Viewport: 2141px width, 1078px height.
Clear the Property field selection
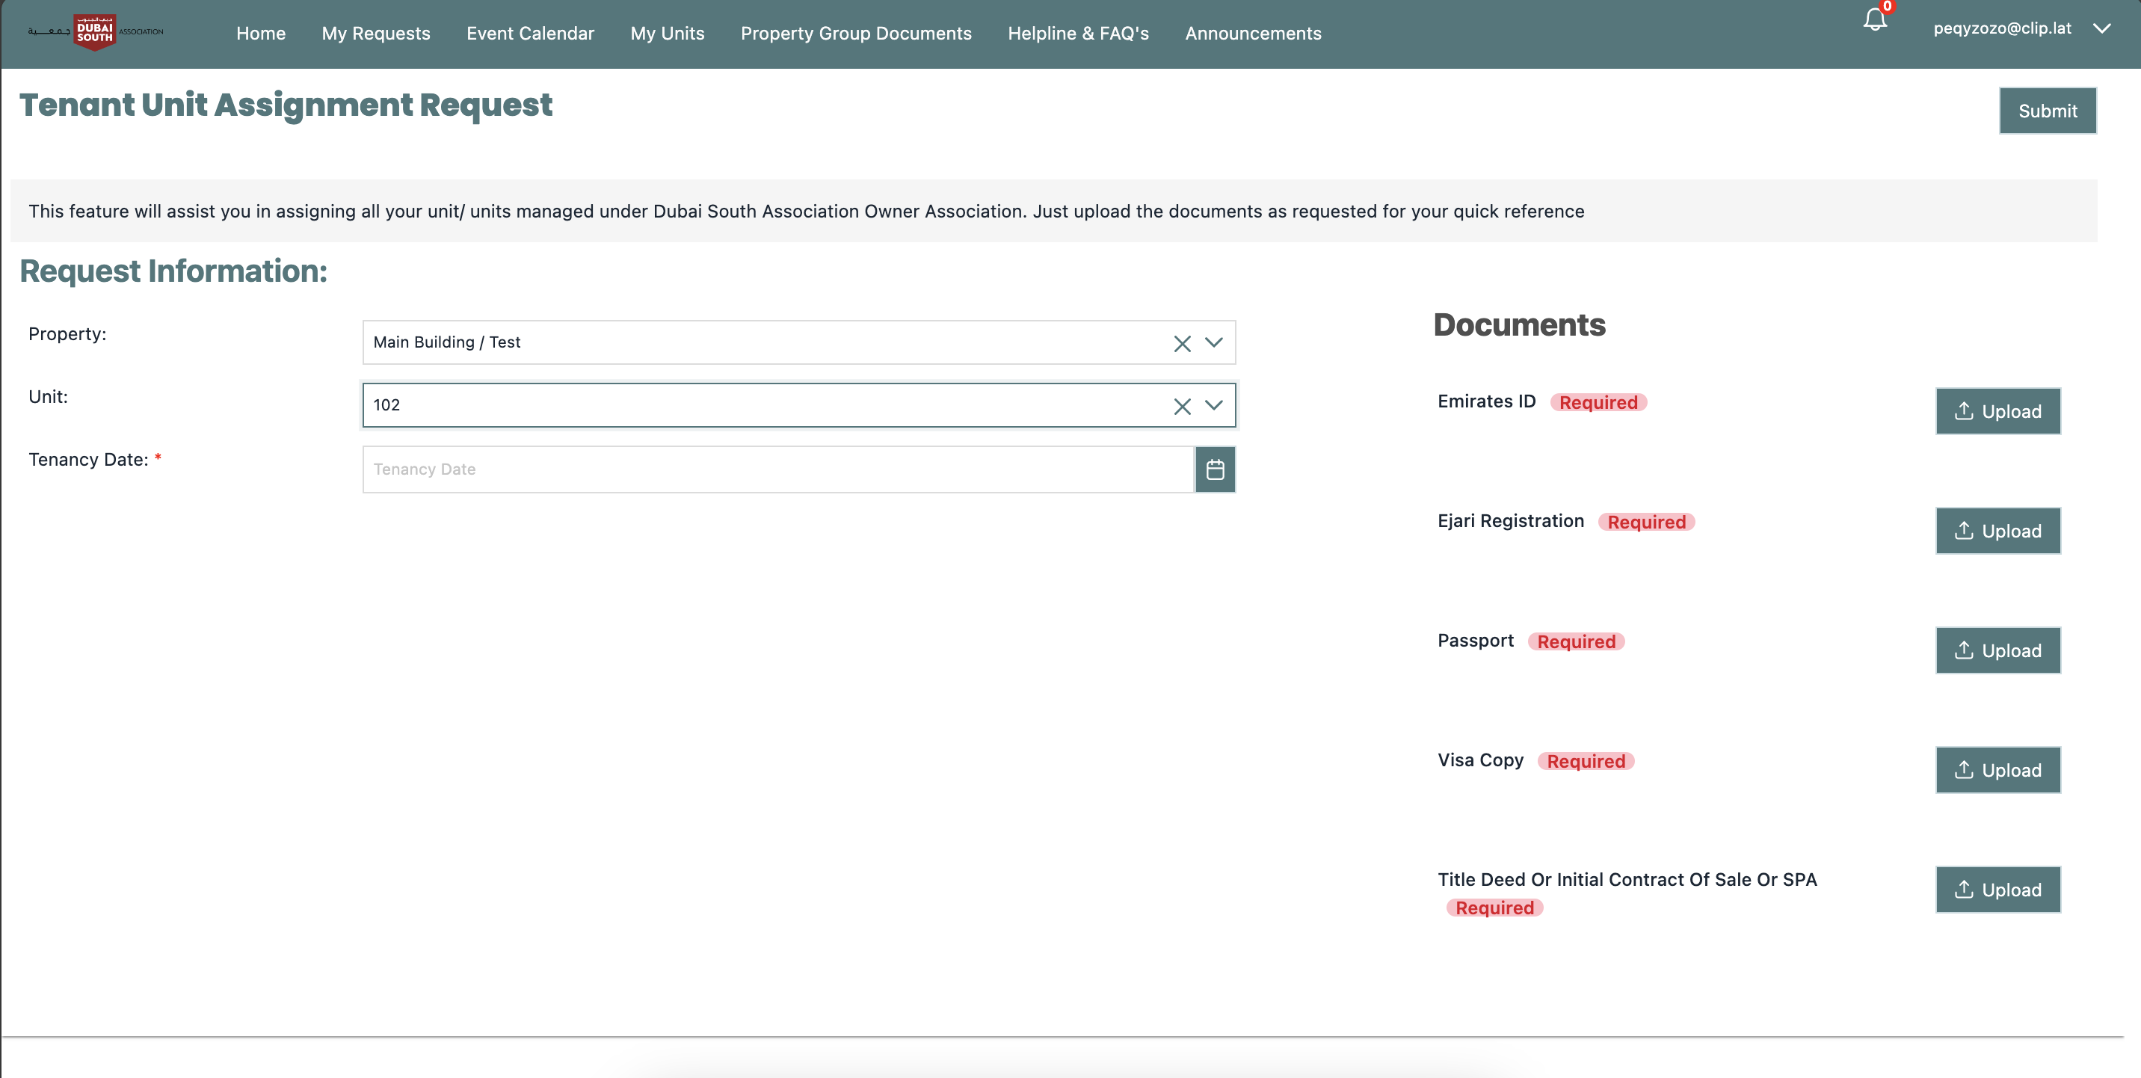point(1182,343)
